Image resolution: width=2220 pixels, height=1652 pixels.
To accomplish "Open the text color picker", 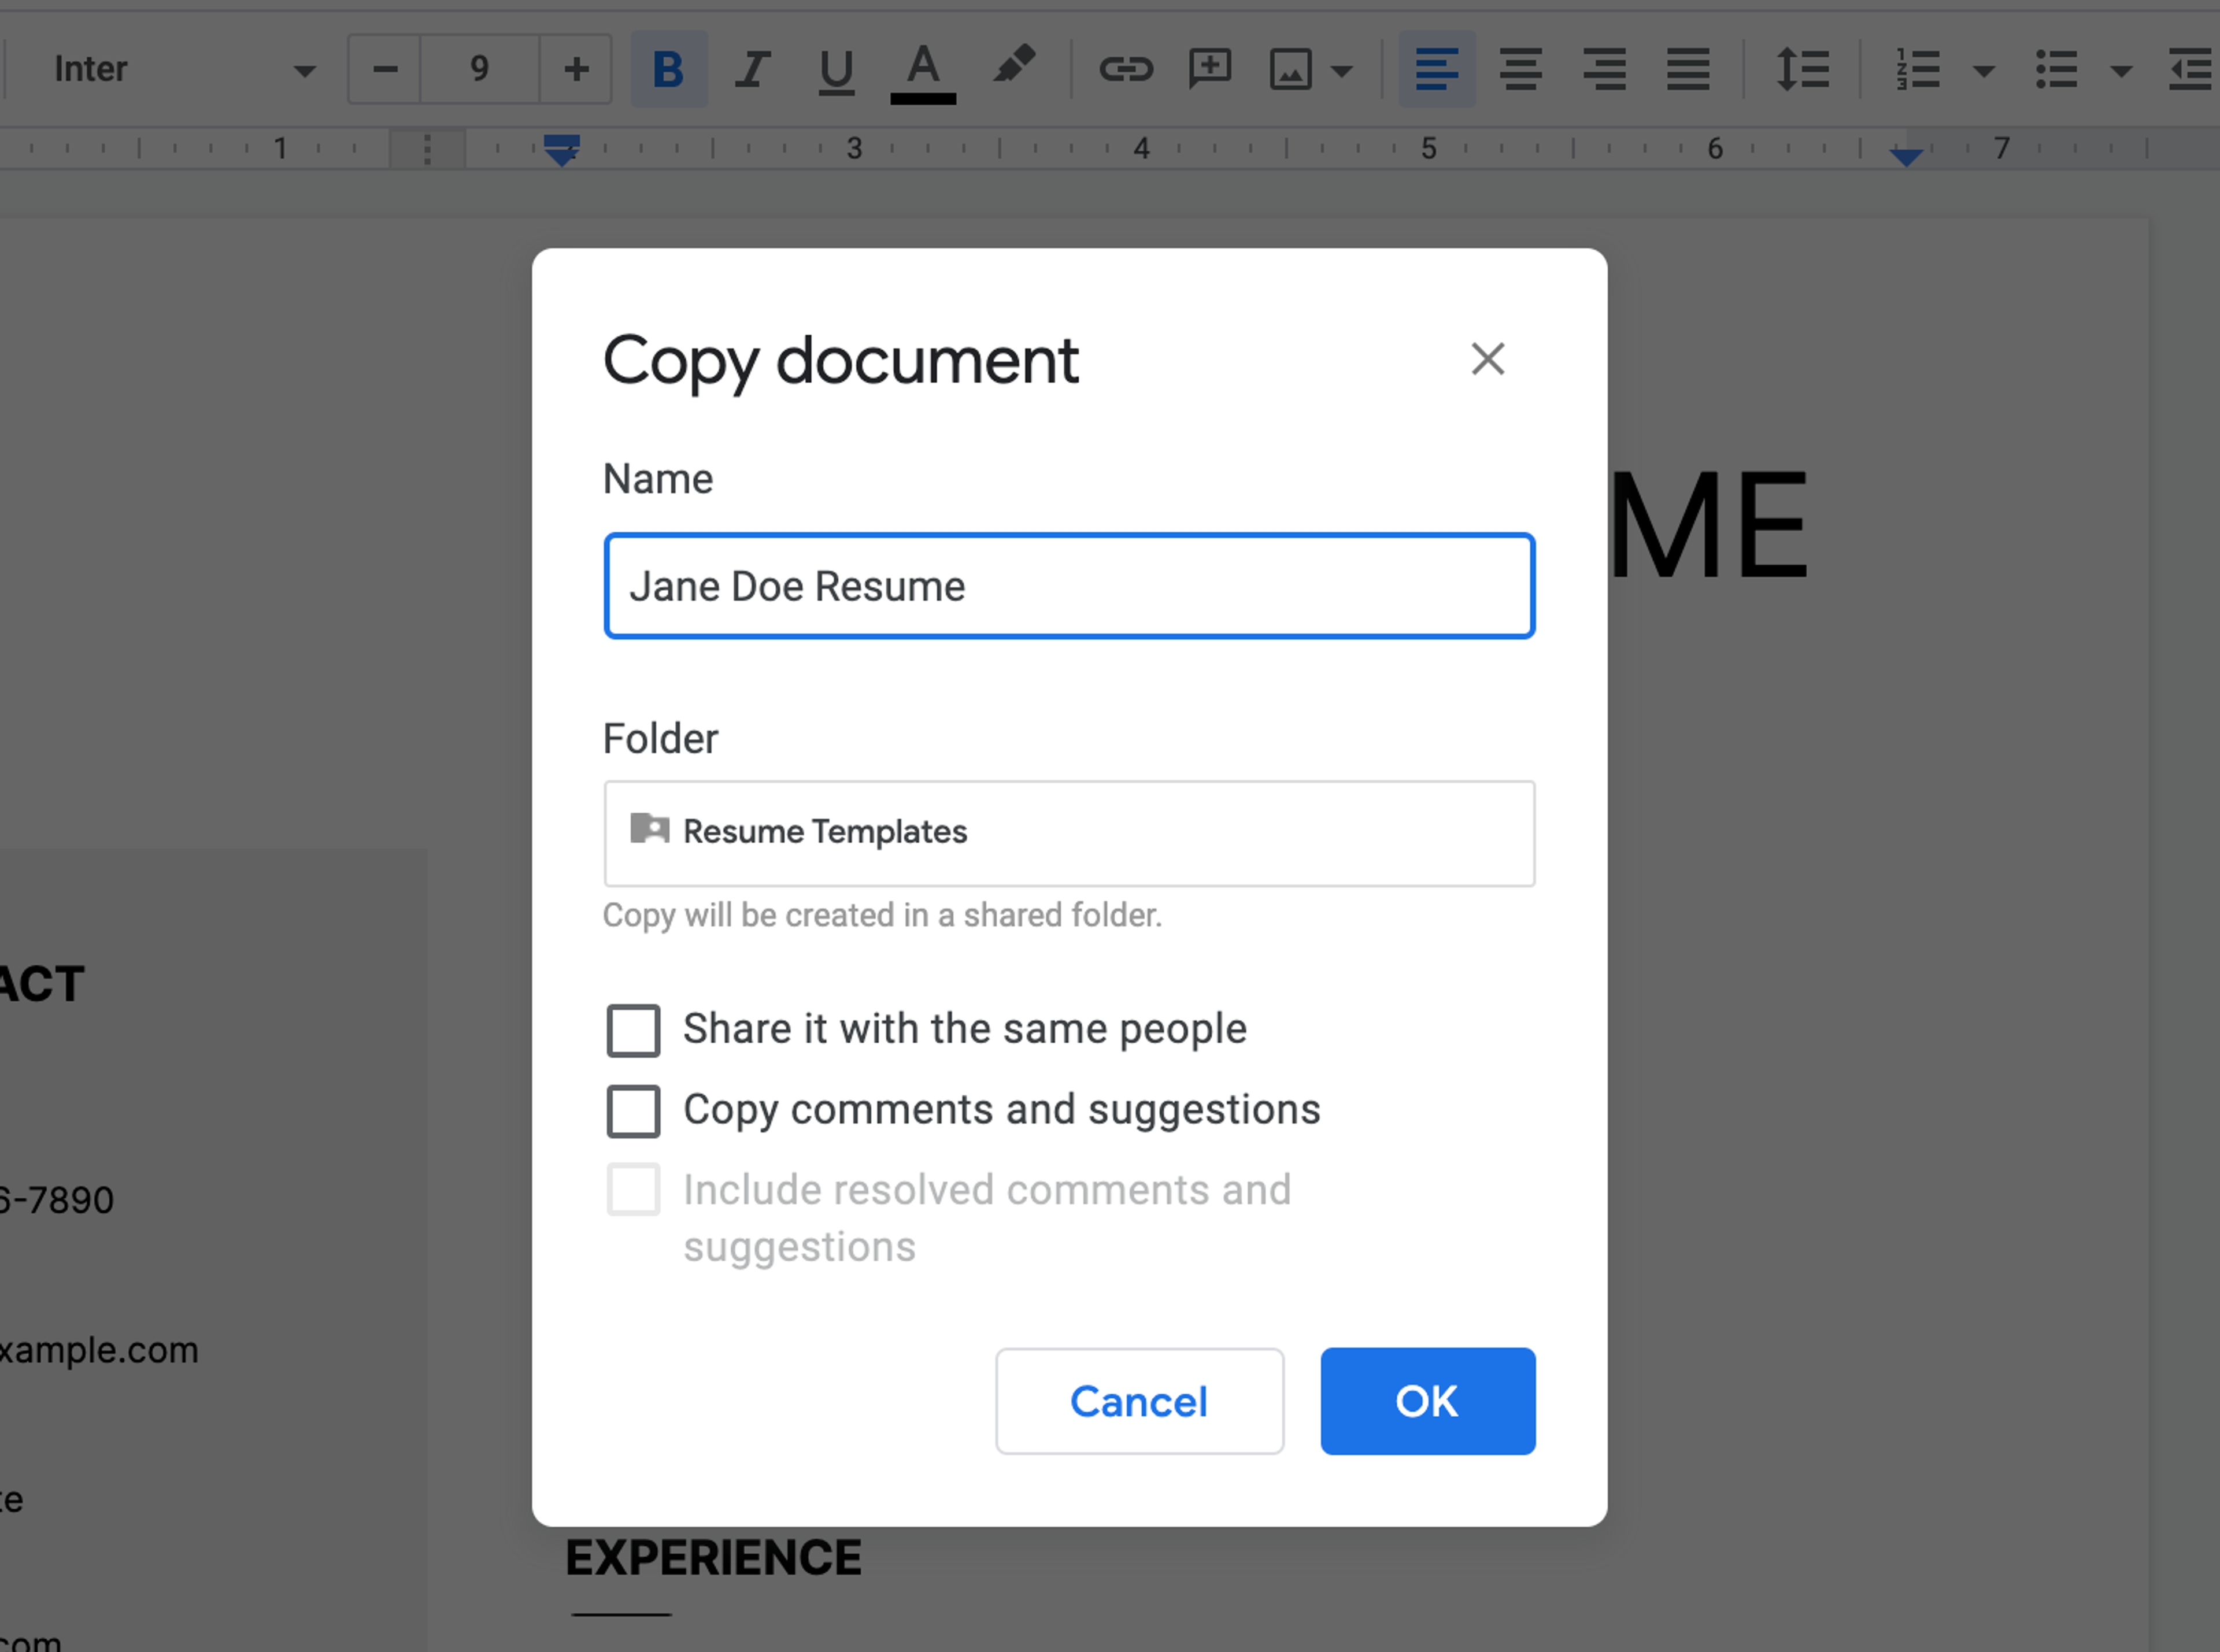I will 922,69.
